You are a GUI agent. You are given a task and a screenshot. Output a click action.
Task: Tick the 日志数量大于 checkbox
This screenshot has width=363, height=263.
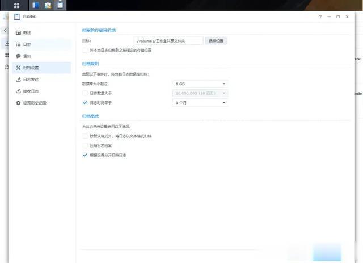pos(85,93)
